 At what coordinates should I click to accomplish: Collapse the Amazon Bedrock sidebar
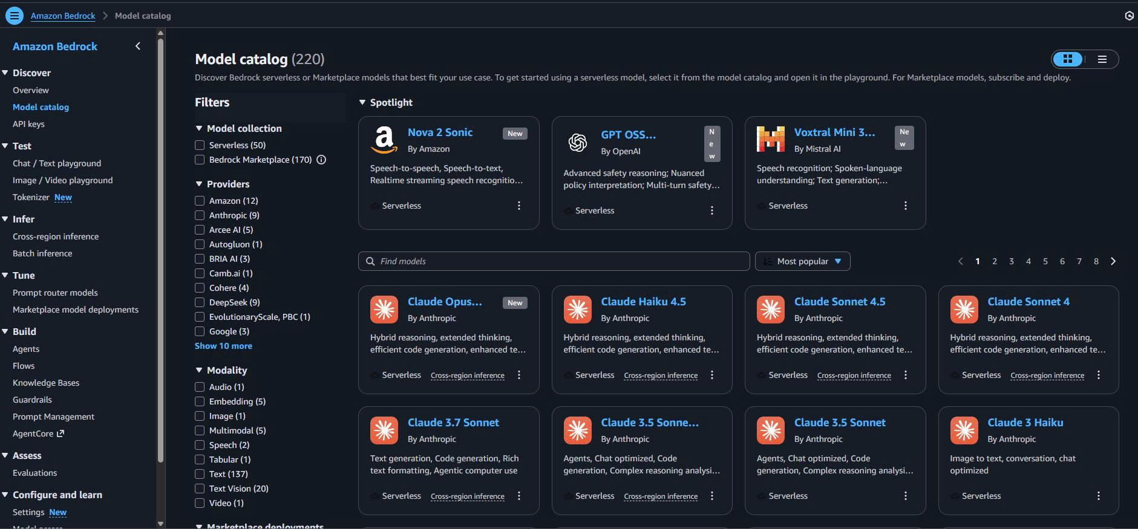pos(138,46)
